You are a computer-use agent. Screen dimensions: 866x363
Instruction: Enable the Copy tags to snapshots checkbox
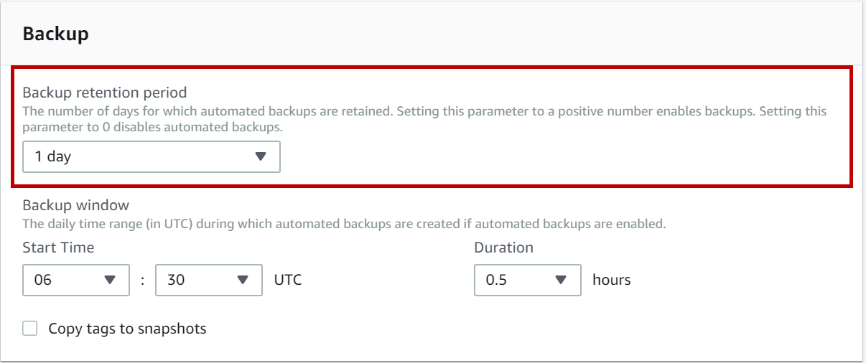tap(30, 329)
